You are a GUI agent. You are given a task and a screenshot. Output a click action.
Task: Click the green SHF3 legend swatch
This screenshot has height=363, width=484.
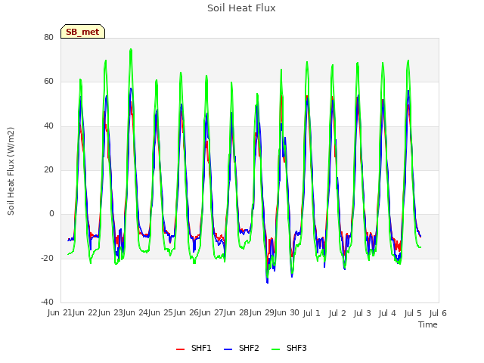[275, 349]
